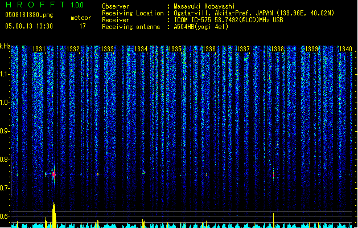Click the Ogata-vill. Akita-Pref. JAPAN location text
This screenshot has height=228, width=358.
(254, 13)
